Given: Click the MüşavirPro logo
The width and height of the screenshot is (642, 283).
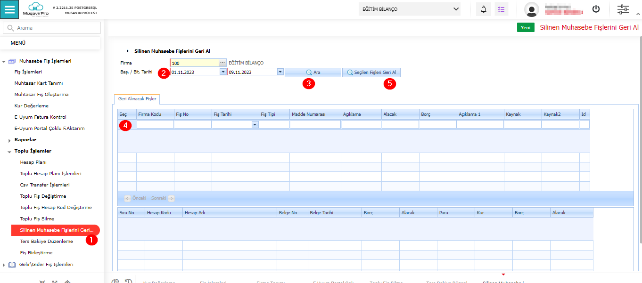Looking at the screenshot, I should 35,9.
